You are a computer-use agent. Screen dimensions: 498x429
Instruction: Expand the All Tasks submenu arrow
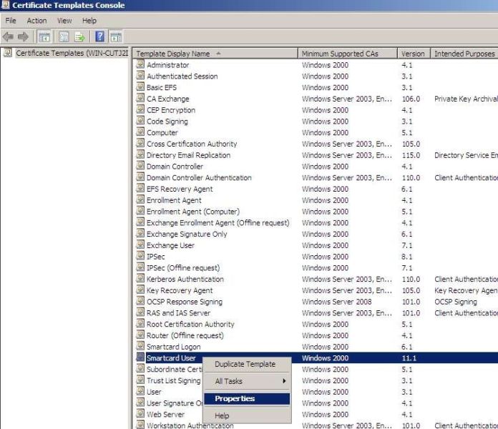click(285, 381)
